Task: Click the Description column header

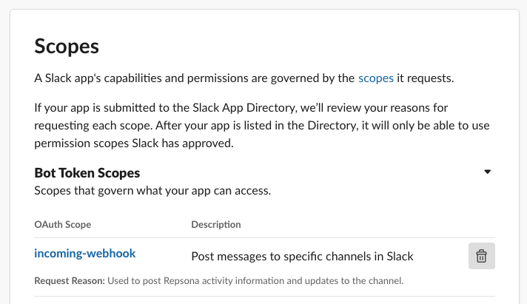Action: click(215, 224)
